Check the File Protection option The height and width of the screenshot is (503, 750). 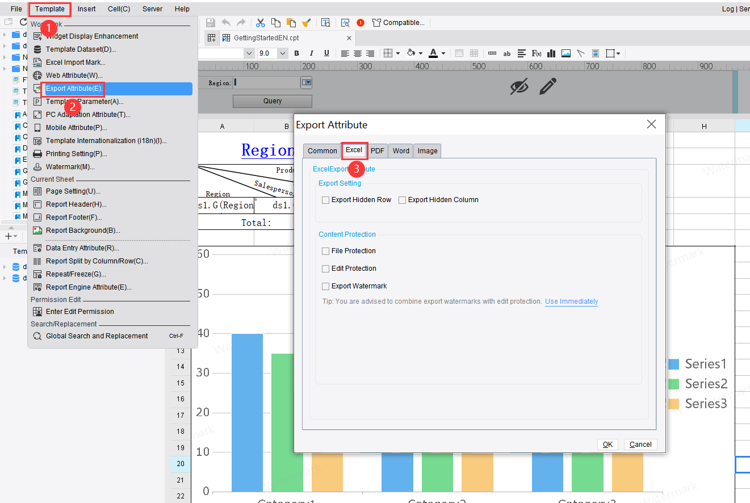(326, 251)
